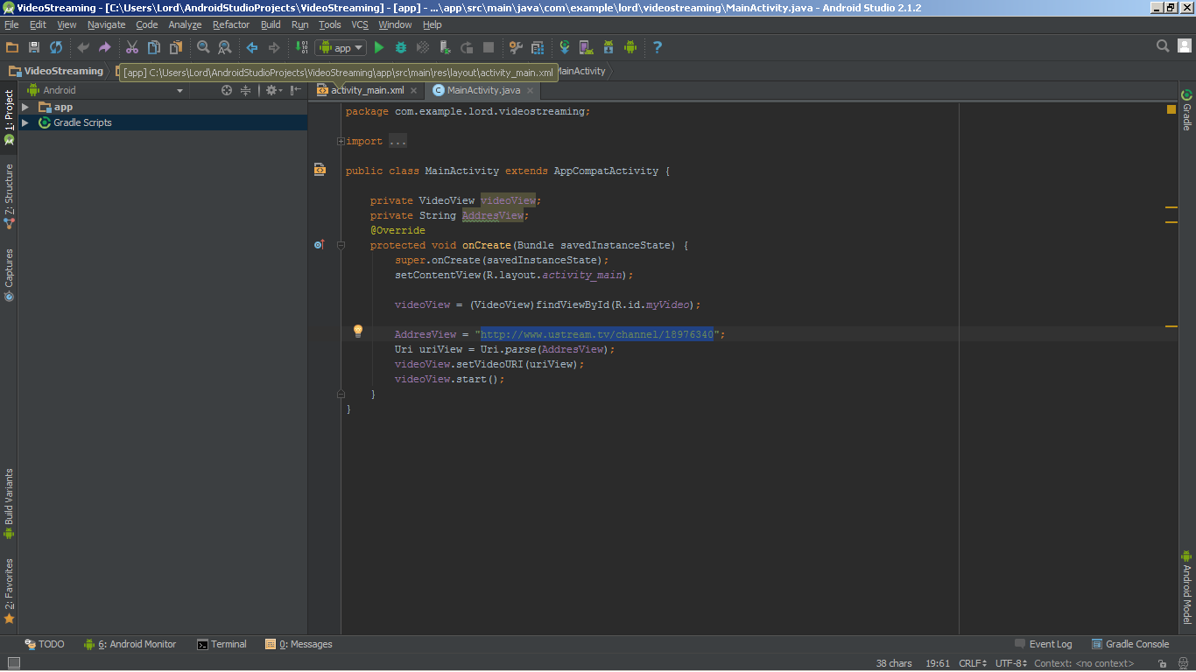Click Search Everywhere magnifier at top right
The height and width of the screenshot is (672, 1196).
(x=1163, y=46)
